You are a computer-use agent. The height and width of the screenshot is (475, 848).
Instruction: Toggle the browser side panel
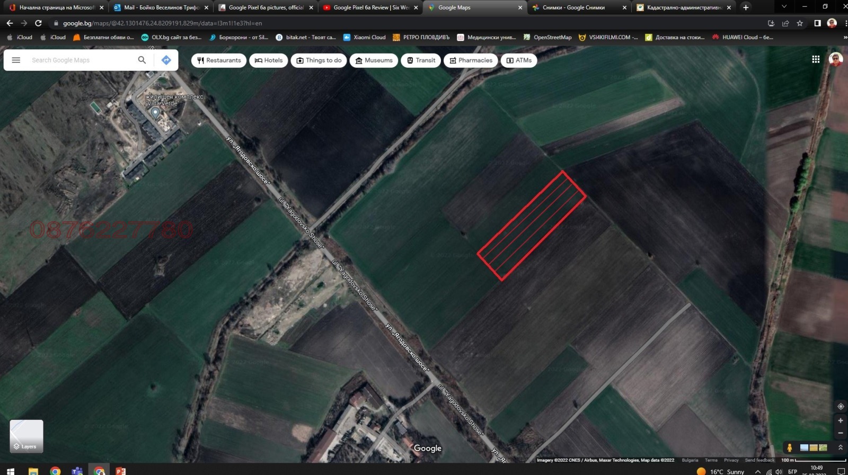tap(817, 23)
